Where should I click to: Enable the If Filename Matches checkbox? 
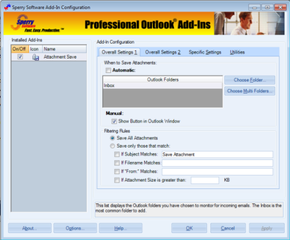[x=117, y=163]
